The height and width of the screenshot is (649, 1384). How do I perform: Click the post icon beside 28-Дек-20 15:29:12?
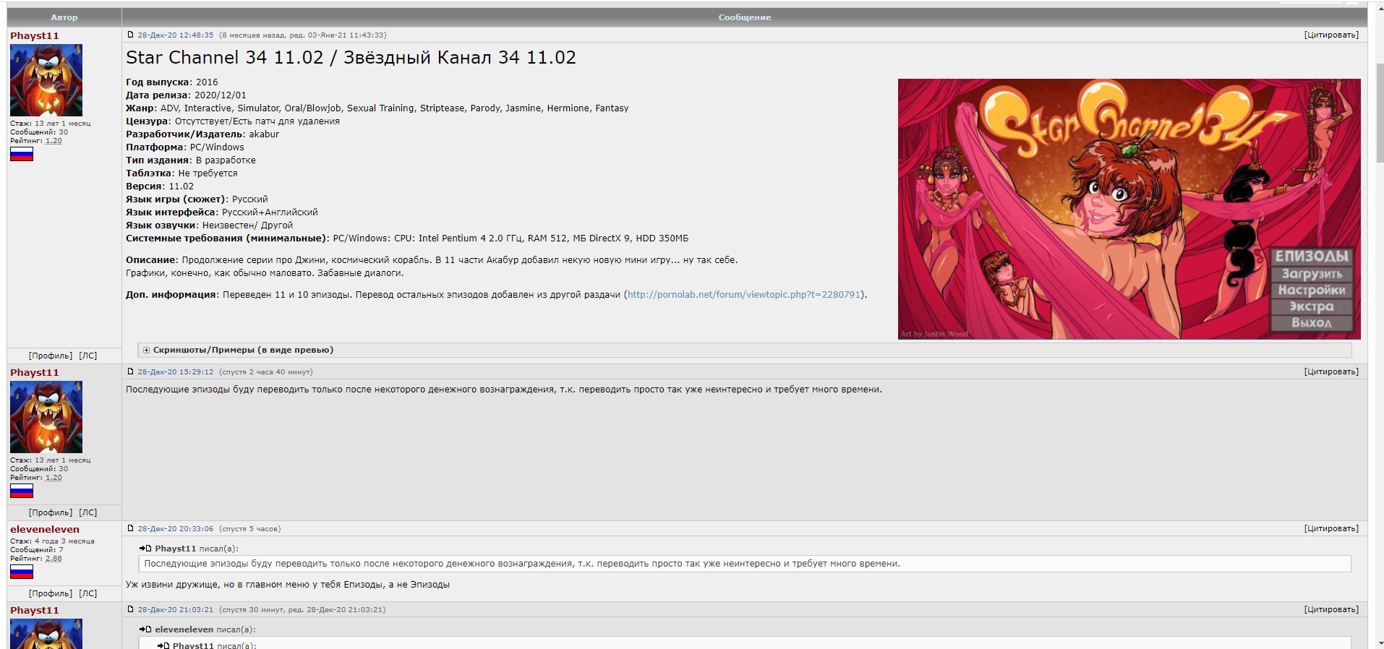(x=130, y=371)
